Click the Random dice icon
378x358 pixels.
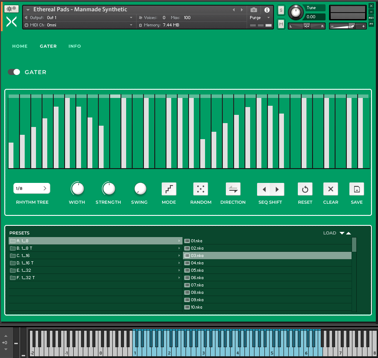[201, 189]
